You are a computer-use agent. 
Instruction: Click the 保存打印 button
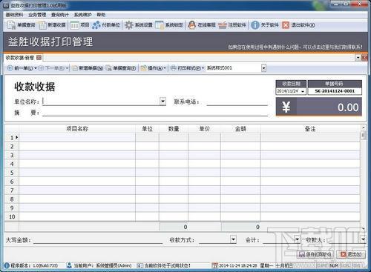315,254
